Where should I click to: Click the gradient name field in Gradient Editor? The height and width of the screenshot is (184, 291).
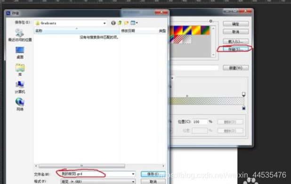coord(194,68)
